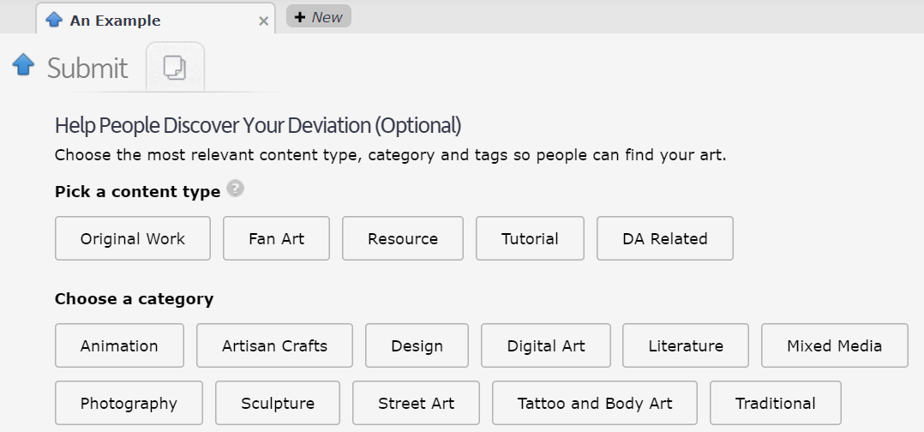
Task: Open a new tab with + New
Action: pyautogui.click(x=318, y=17)
